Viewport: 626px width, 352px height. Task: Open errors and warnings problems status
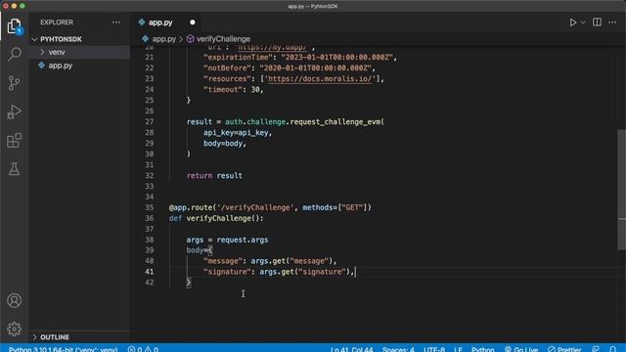(143, 349)
